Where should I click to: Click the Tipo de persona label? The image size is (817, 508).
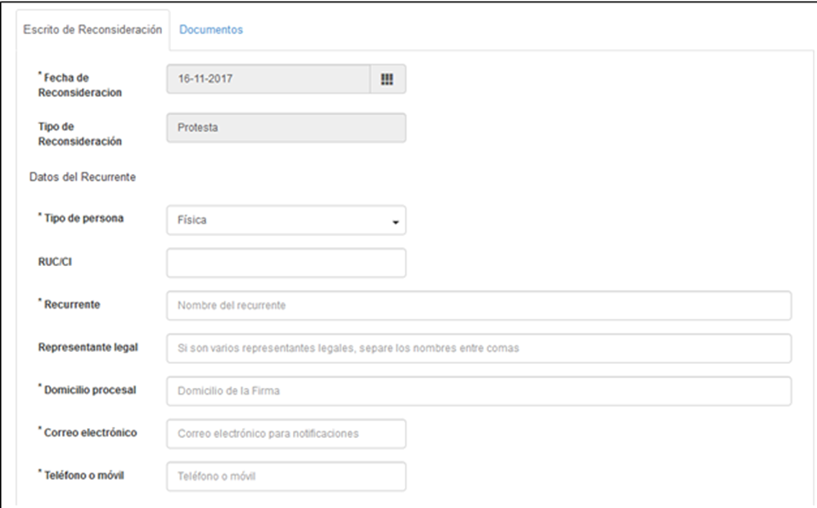[81, 219]
